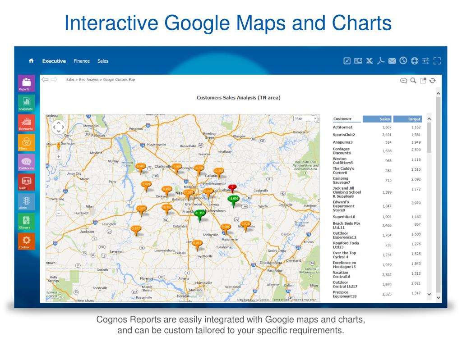Email the report using envelope icon
Screen dimensions: 462x346
[x=392, y=61]
